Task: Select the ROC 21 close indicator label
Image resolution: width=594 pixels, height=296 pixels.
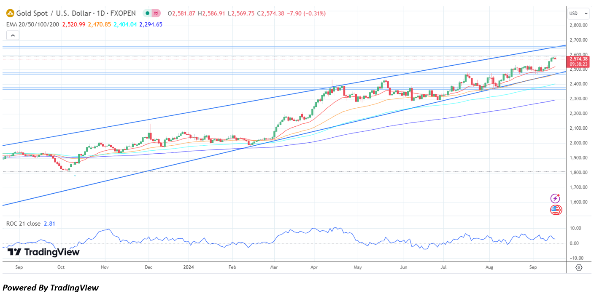Action: (x=23, y=224)
